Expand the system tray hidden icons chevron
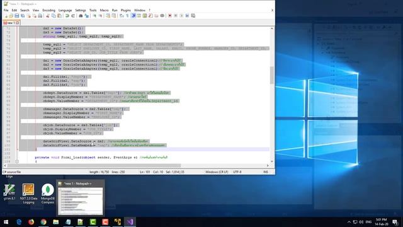This screenshot has height=227, width=403. pyautogui.click(x=349, y=222)
